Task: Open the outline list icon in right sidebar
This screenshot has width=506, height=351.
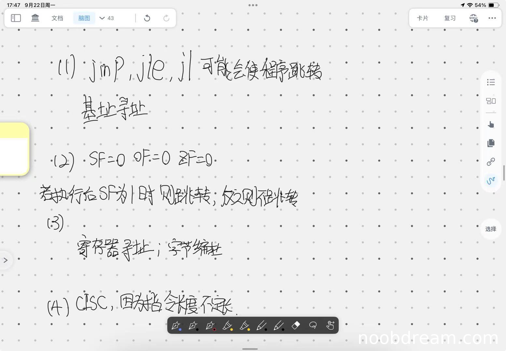Action: click(x=491, y=82)
